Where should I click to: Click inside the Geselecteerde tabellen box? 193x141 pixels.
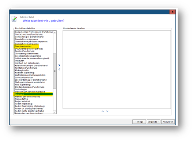coord(117,69)
